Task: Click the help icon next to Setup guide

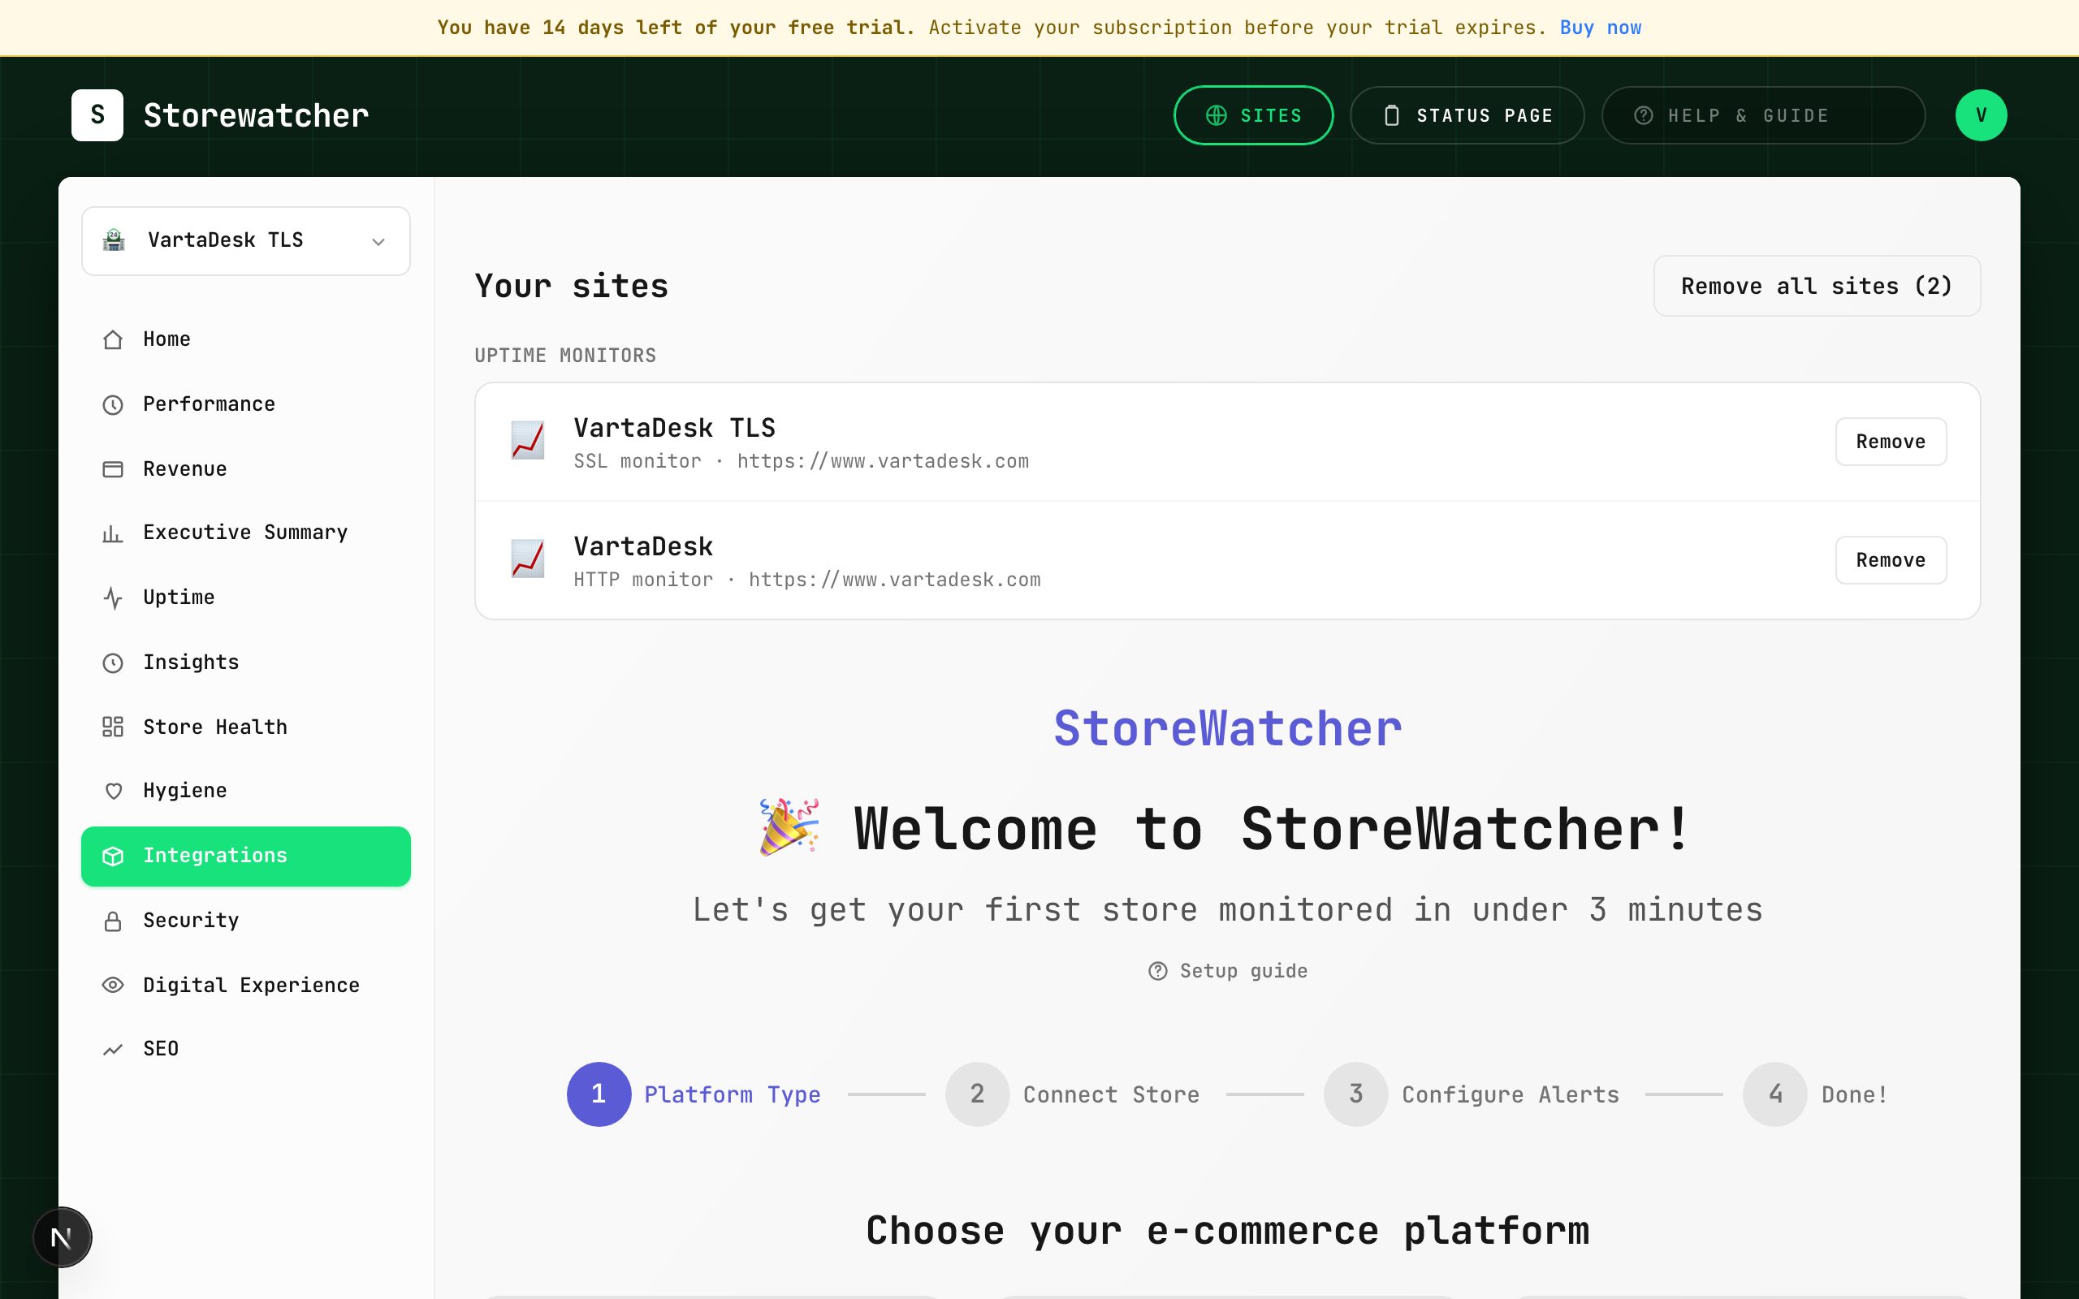Action: 1157,971
